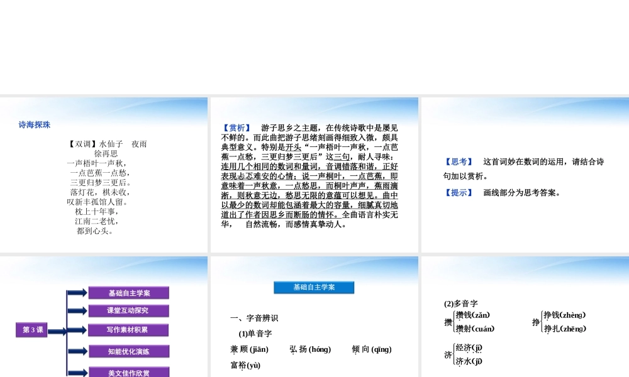The width and height of the screenshot is (629, 377).
Task: Select the line 叹新丰孤馆人留
Action: 97,202
